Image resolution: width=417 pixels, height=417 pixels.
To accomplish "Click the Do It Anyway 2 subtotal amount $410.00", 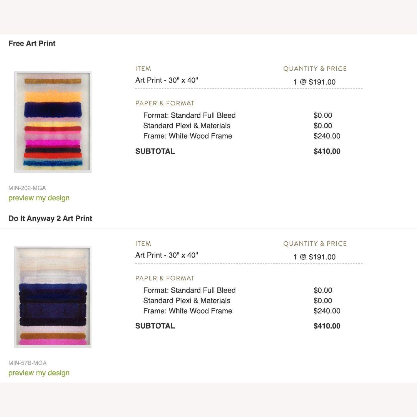I will [327, 326].
